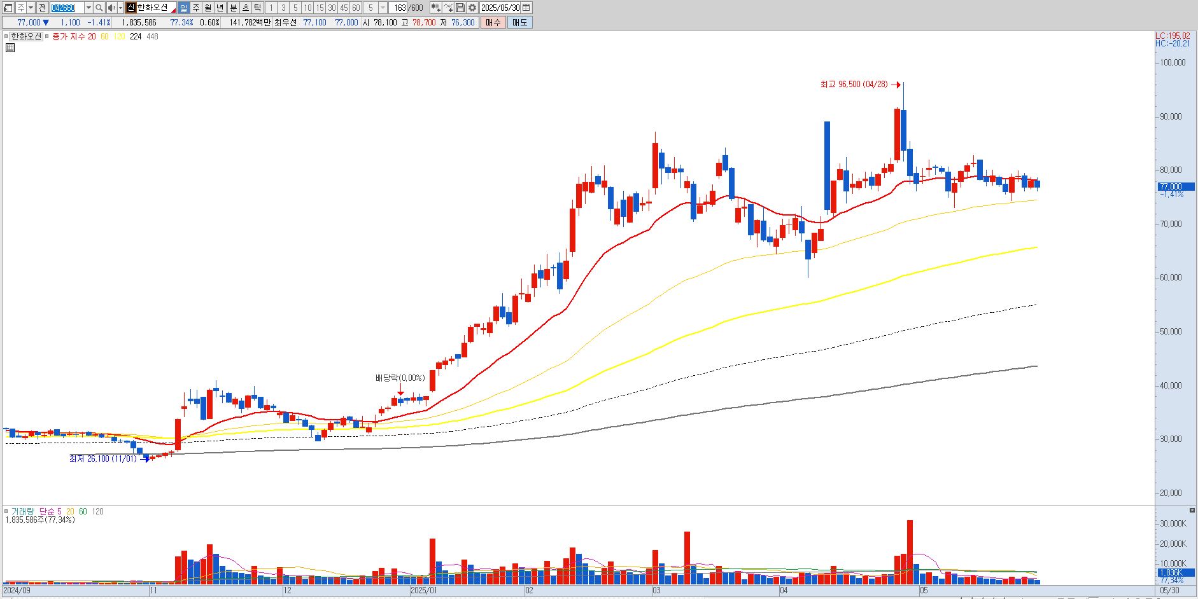
Task: Open chart settings gear icon
Action: [472, 8]
